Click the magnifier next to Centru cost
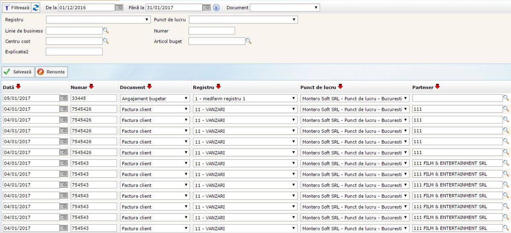 tap(106, 41)
